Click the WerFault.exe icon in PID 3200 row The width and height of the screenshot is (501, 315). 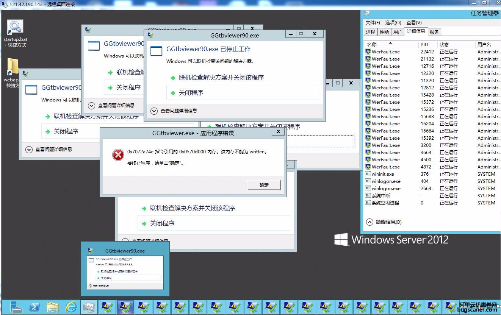coord(368,145)
